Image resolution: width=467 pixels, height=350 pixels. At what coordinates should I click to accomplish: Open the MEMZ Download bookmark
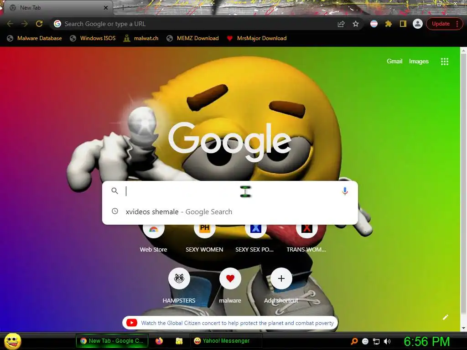[193, 38]
